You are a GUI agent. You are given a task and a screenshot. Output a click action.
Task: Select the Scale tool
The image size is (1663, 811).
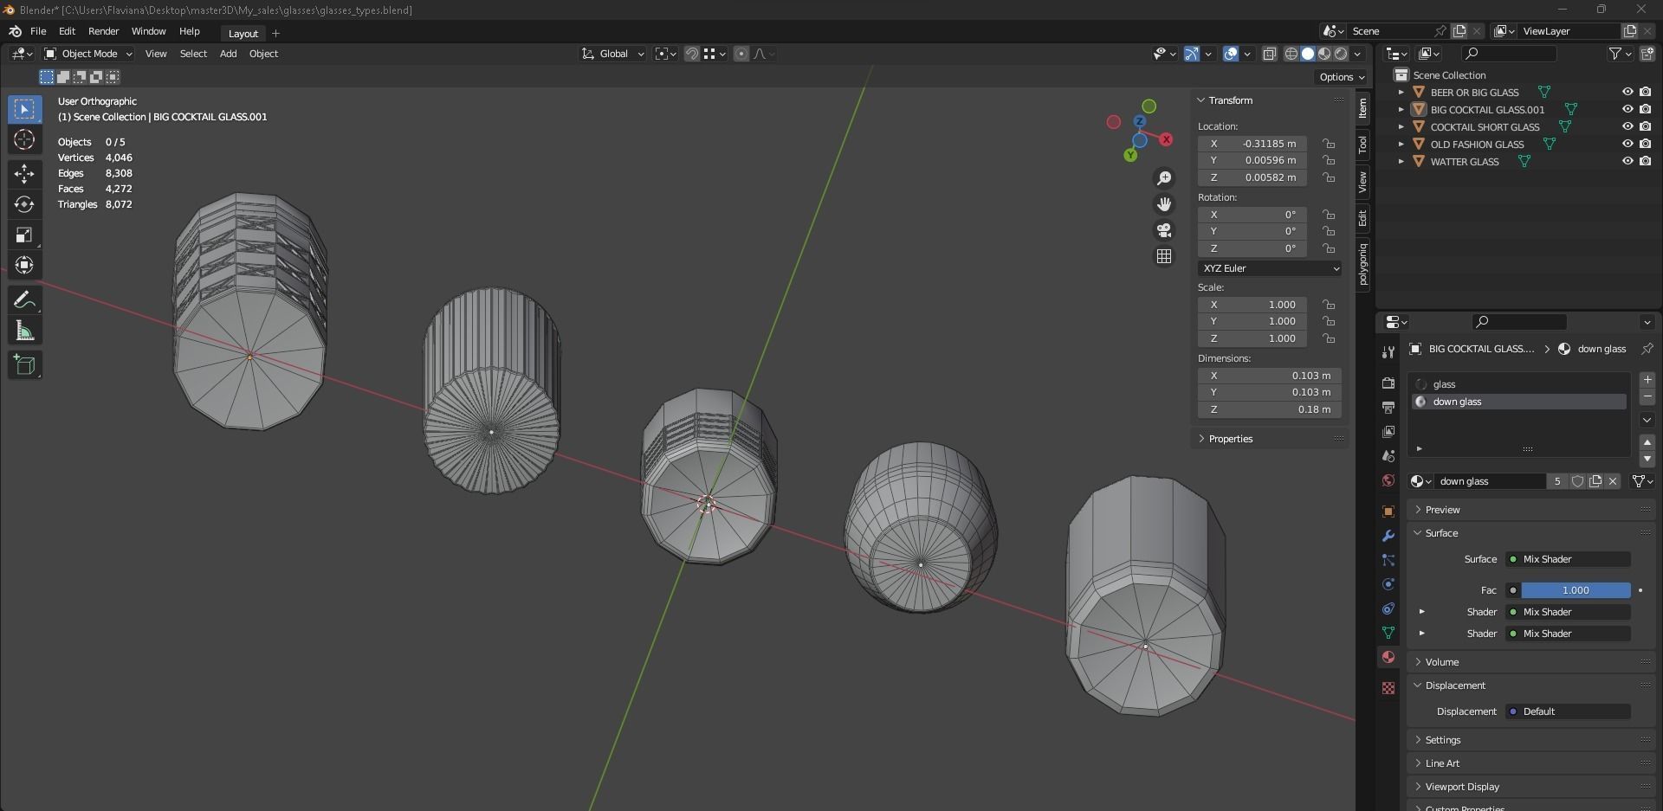click(x=24, y=235)
